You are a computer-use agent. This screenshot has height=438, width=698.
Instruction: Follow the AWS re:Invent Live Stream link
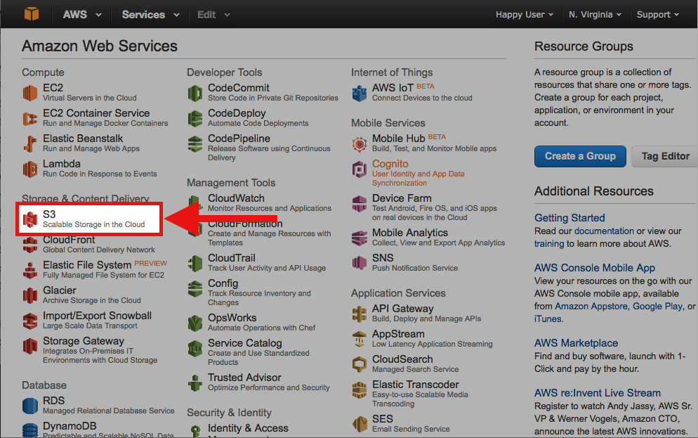[598, 393]
